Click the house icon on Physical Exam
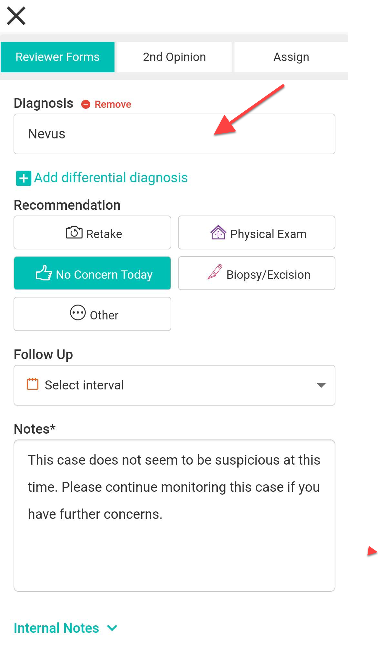This screenshot has width=378, height=655. [x=218, y=232]
